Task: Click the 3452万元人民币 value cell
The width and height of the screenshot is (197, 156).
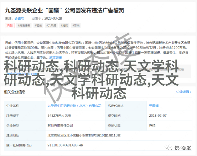Action: (75, 116)
